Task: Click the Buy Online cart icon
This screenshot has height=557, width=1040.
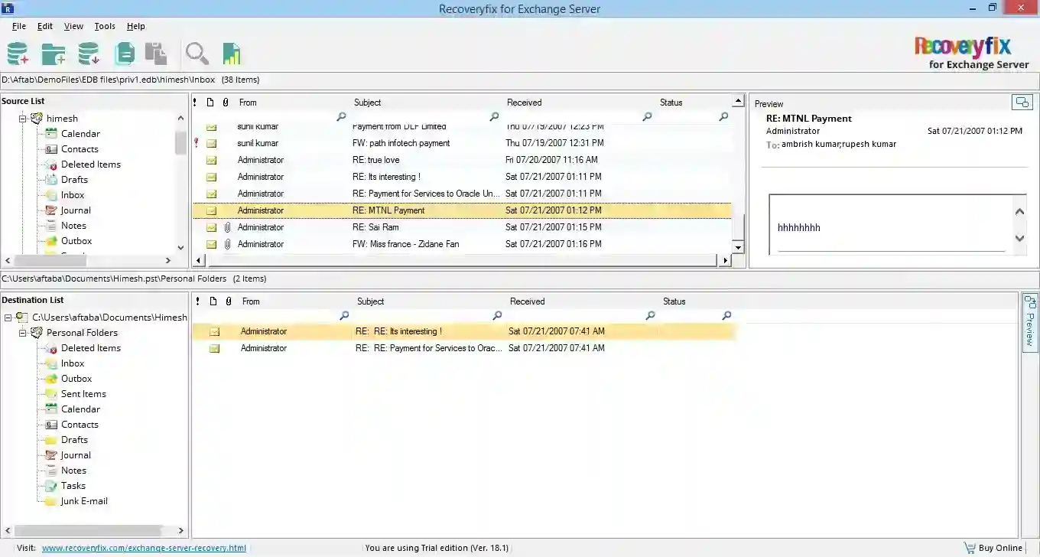Action: [x=970, y=548]
